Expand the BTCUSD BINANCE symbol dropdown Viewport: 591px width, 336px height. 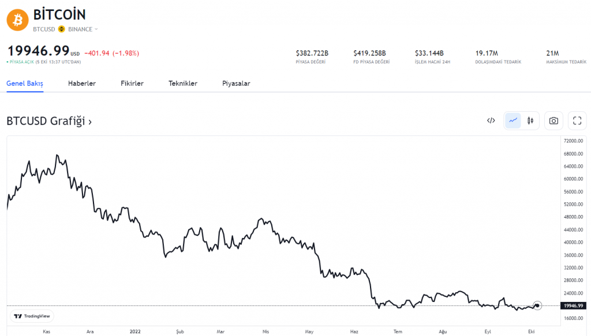coord(96,29)
